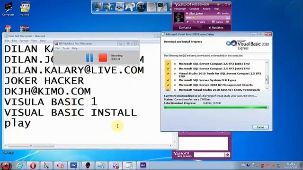The image size is (303, 170).
Task: Open Yahoo Messenger taskbar icon
Action: point(60,166)
